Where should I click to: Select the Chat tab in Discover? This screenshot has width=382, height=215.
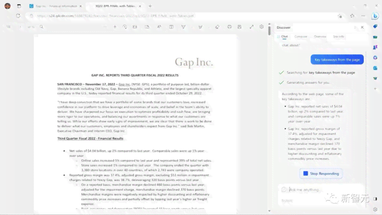click(285, 37)
